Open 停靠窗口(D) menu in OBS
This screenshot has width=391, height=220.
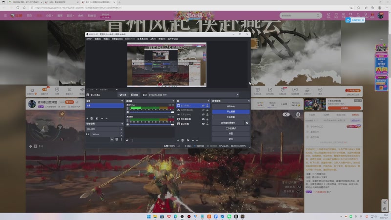[117, 39]
